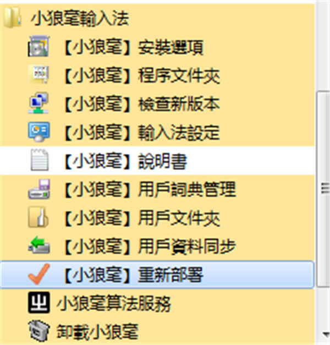Click the 檢查新版本 network computers icon

(x=38, y=103)
